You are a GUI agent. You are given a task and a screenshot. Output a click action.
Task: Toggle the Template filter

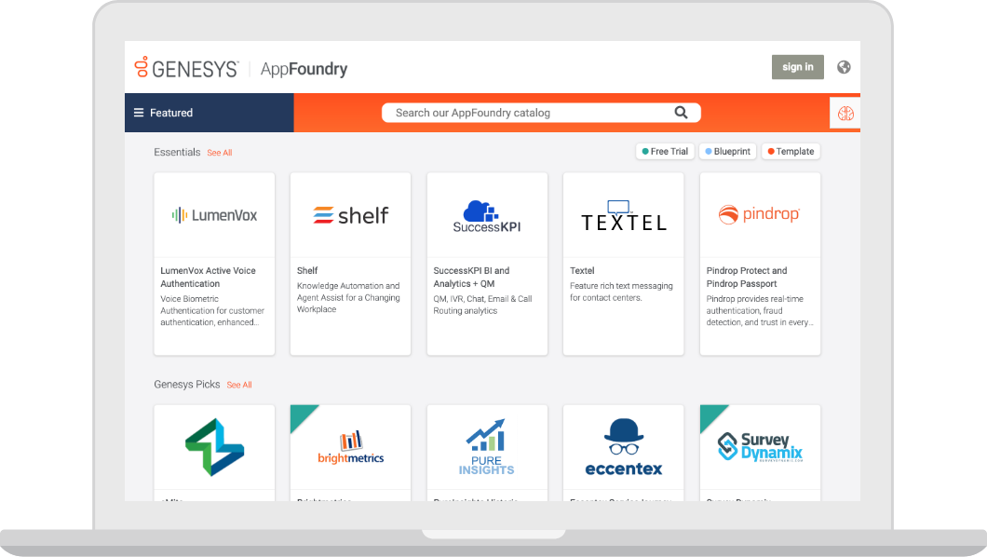tap(791, 151)
